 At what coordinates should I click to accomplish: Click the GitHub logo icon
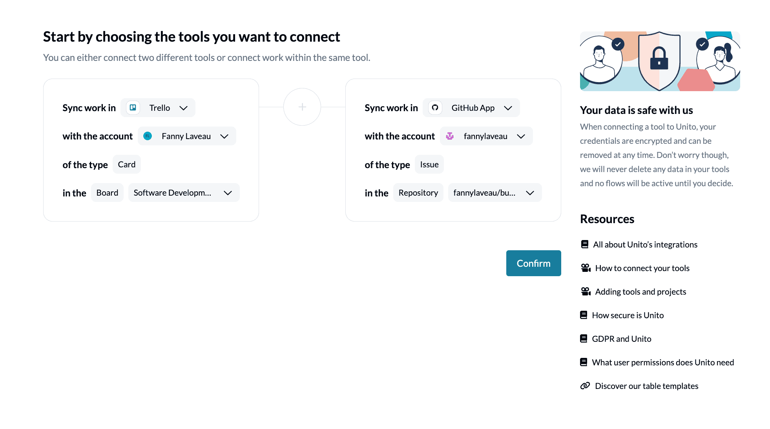[435, 108]
